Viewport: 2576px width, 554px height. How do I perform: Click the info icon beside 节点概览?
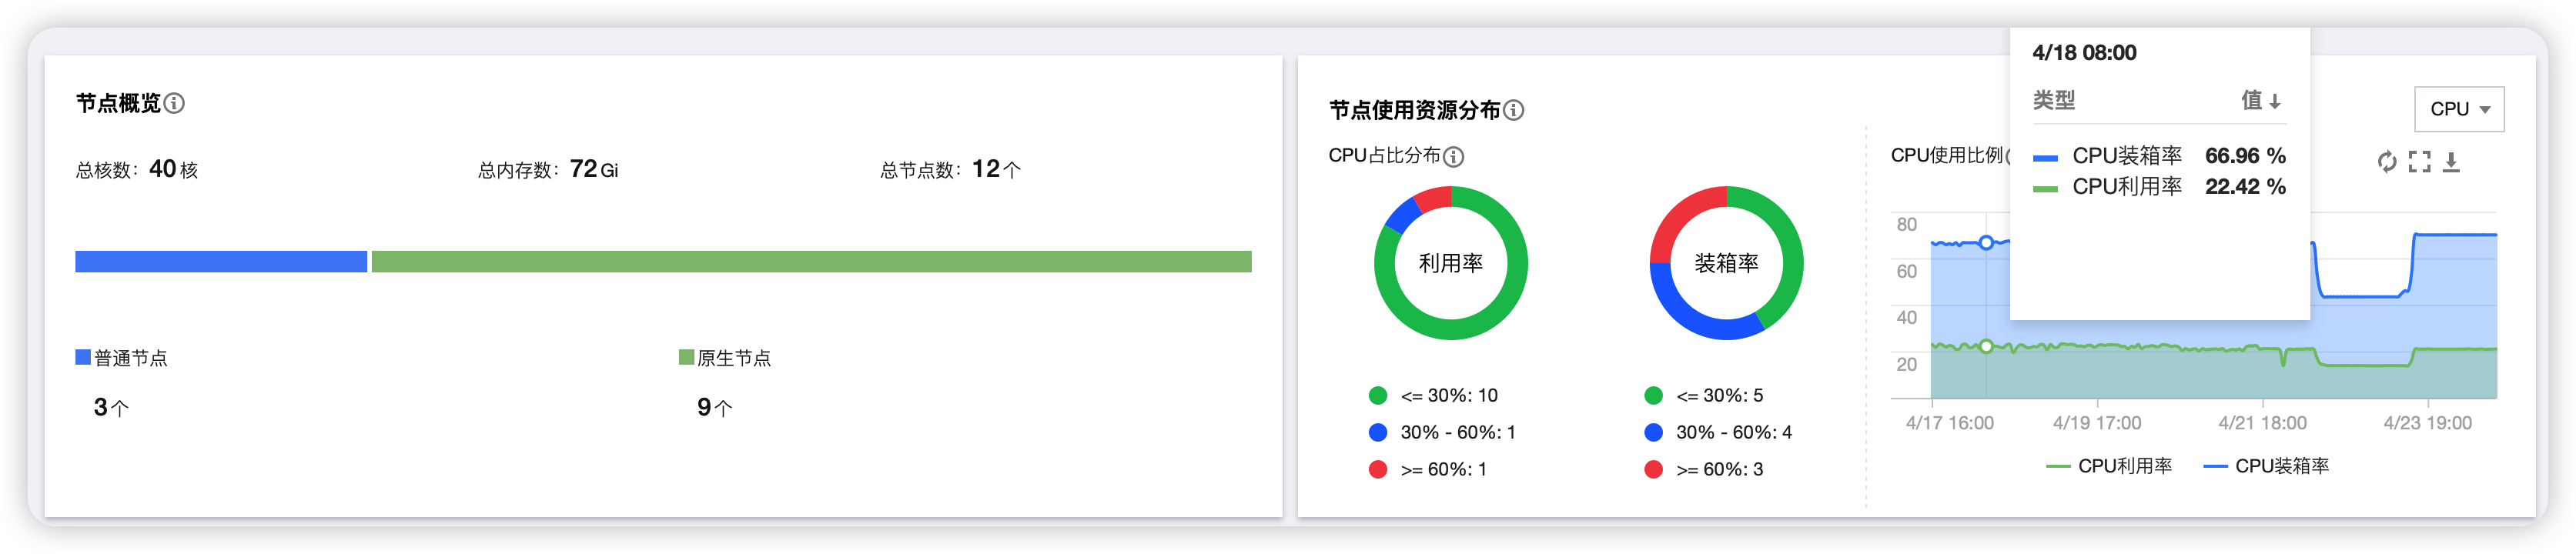(x=174, y=103)
